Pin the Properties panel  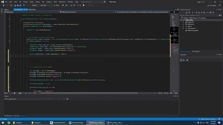pos(219,55)
